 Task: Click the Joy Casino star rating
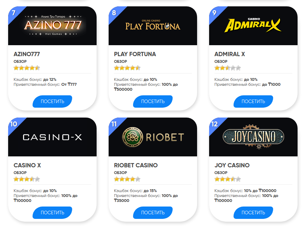[x=228, y=179]
